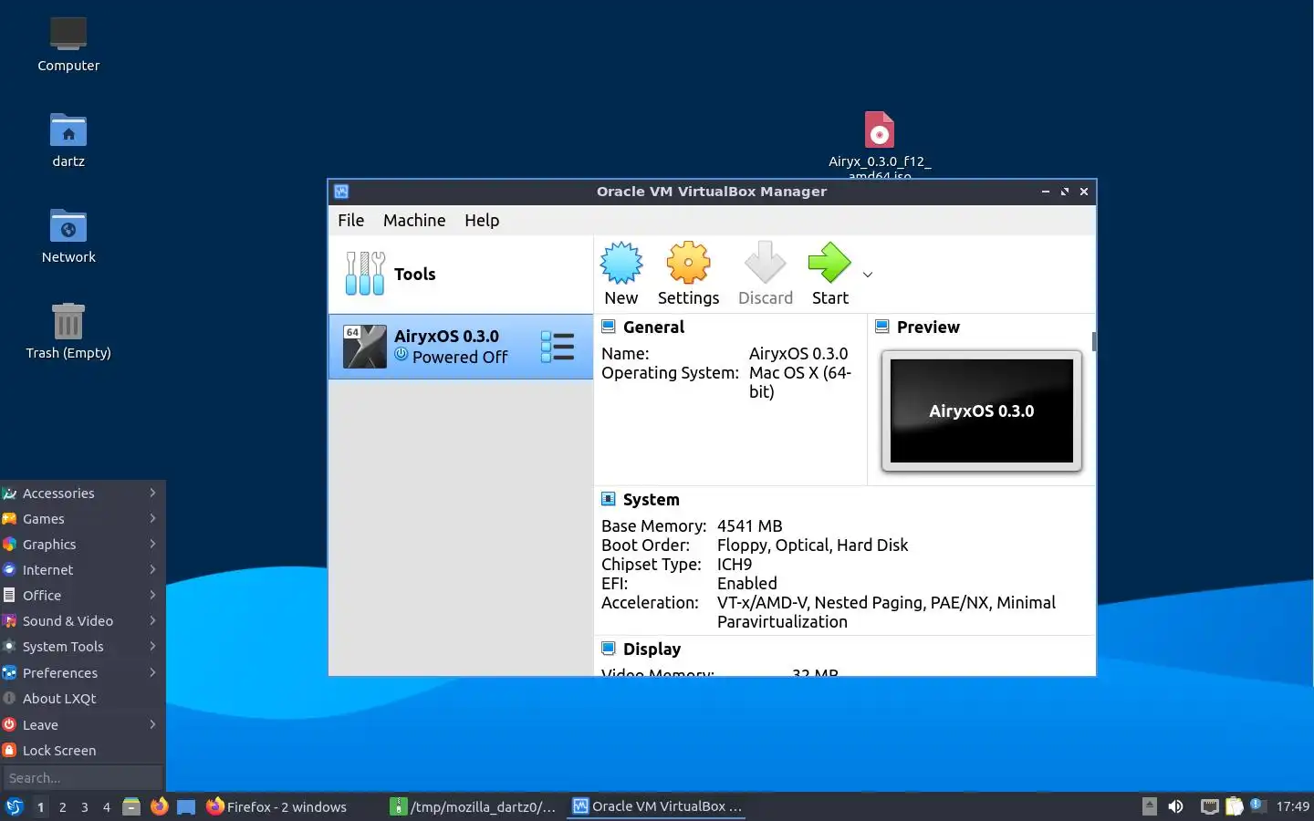1314x821 pixels.
Task: Click the System section header
Action: pos(651,499)
